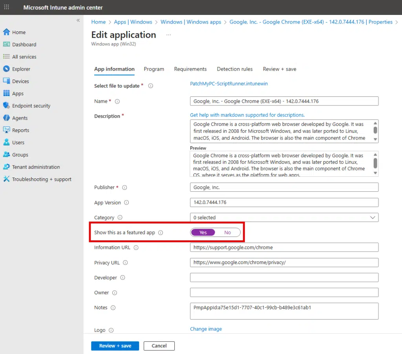Screen dimensions: 402x354
Task: Open PatchMyPC-ScriptRunner.intunewin file link
Action: [229, 84]
